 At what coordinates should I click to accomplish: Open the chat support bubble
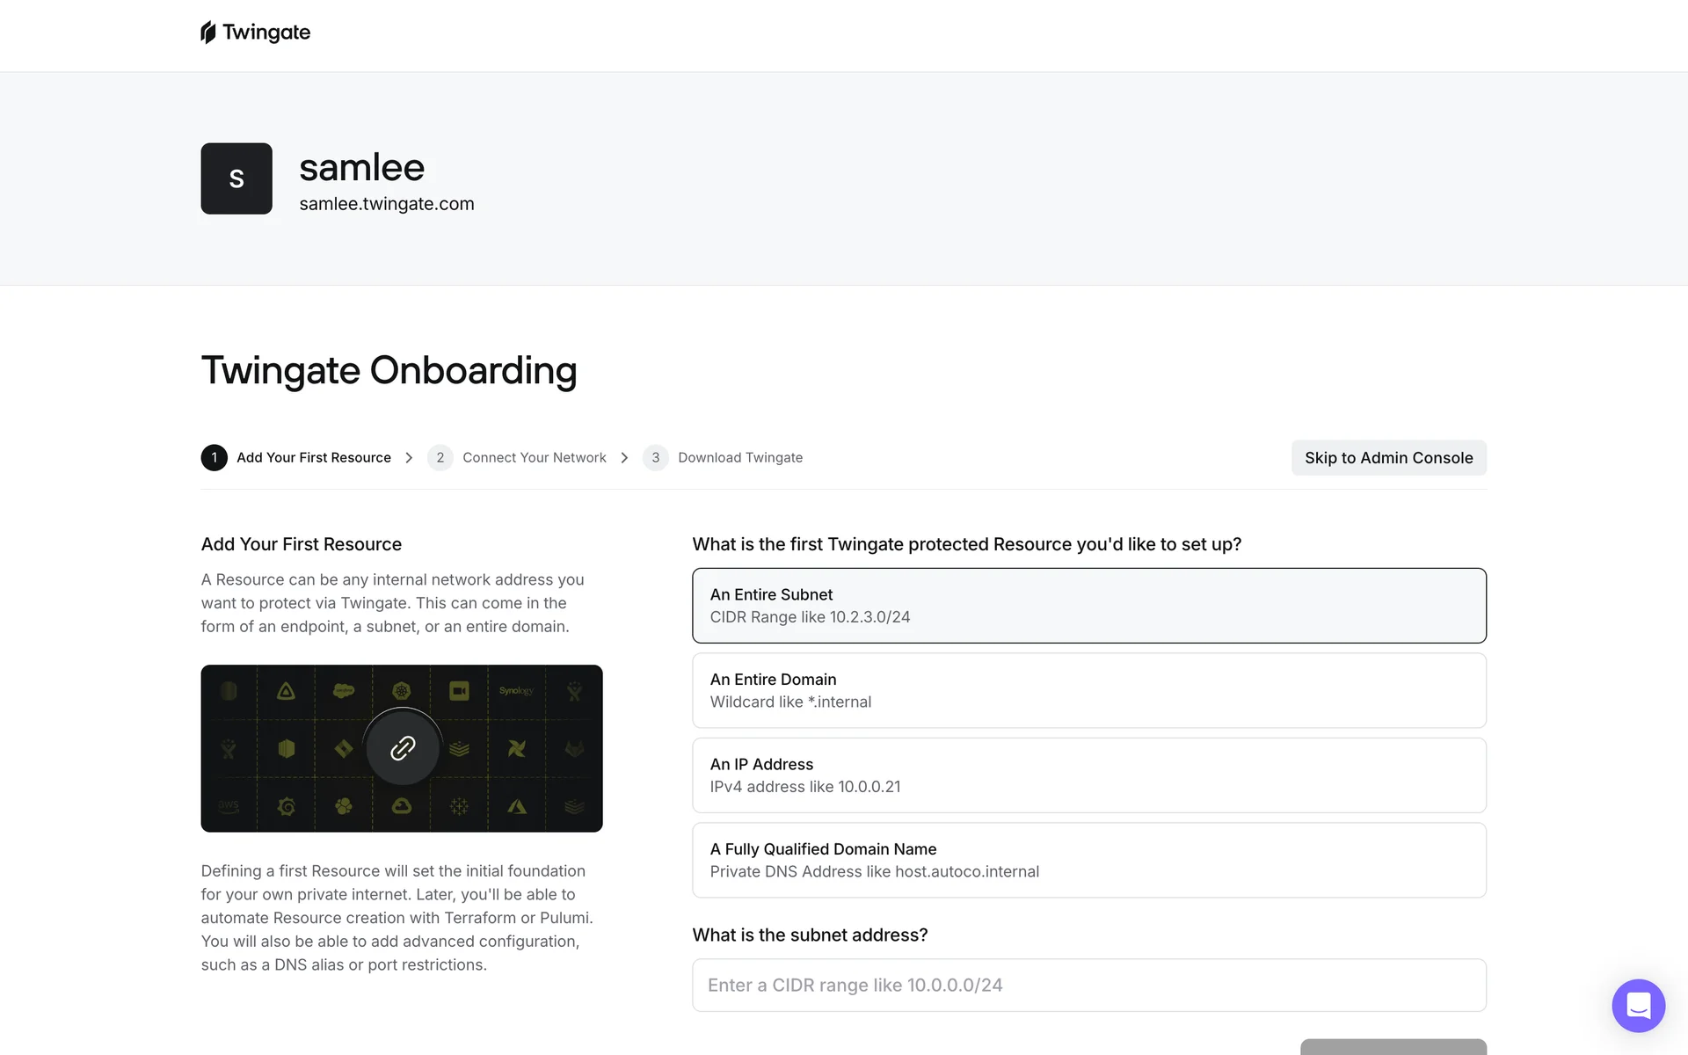[1638, 1005]
